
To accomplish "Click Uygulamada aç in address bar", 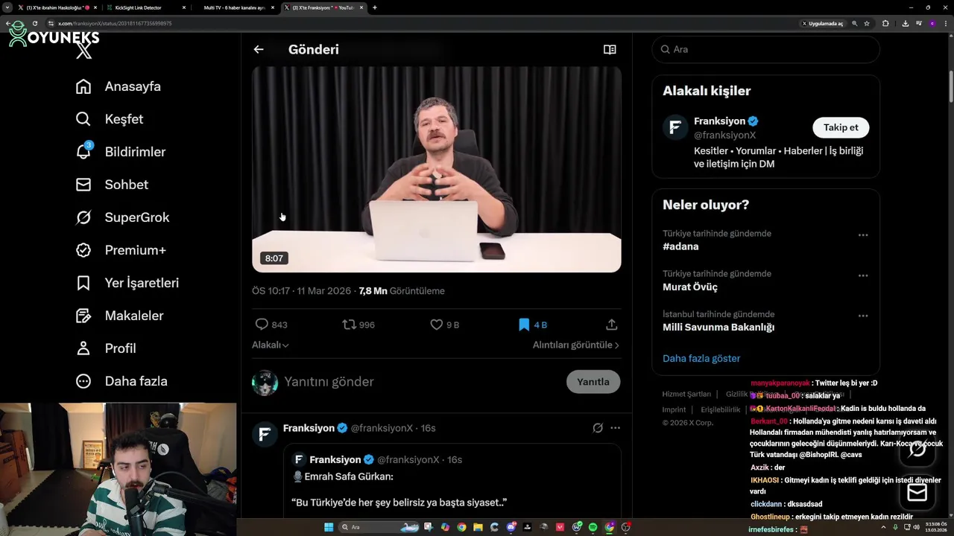I will point(822,23).
